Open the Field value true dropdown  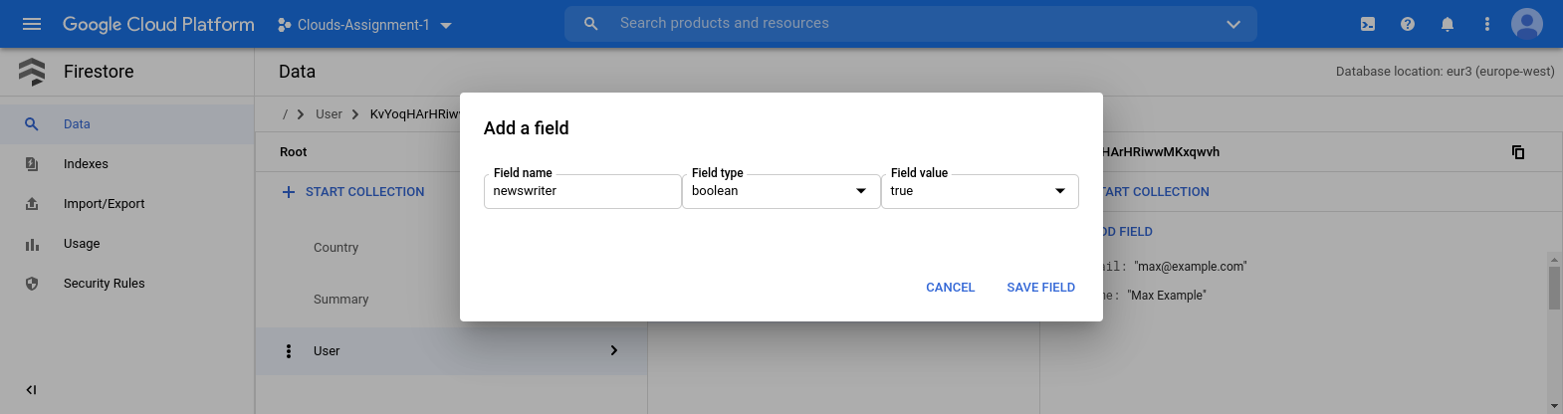click(980, 191)
